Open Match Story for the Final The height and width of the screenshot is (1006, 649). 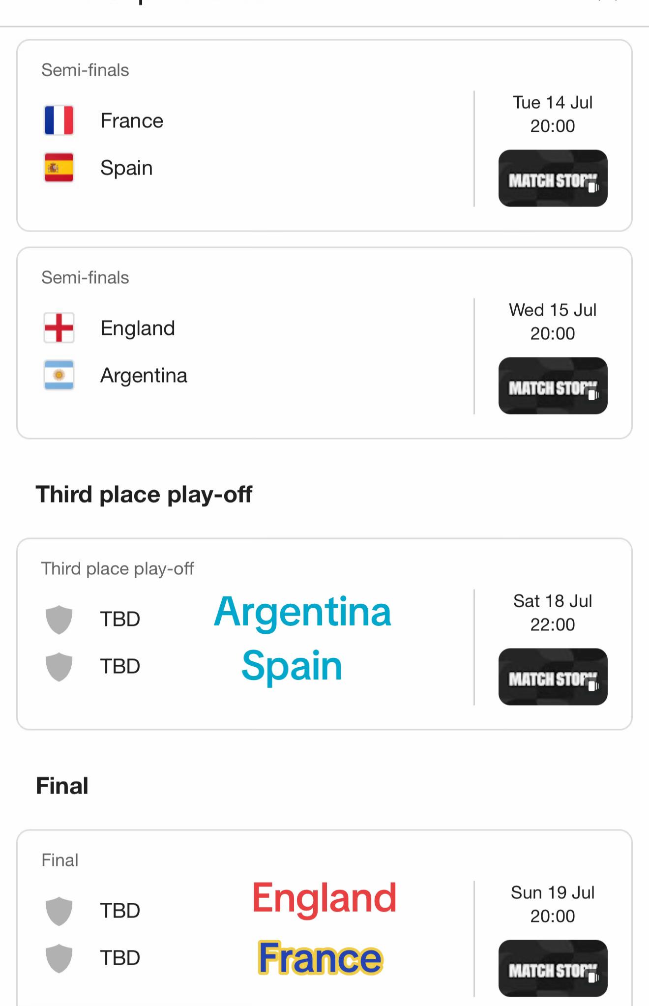point(553,969)
